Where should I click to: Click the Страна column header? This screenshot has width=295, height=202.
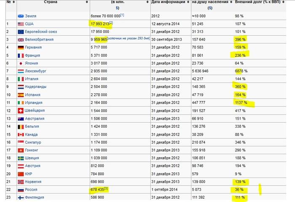(51, 2)
